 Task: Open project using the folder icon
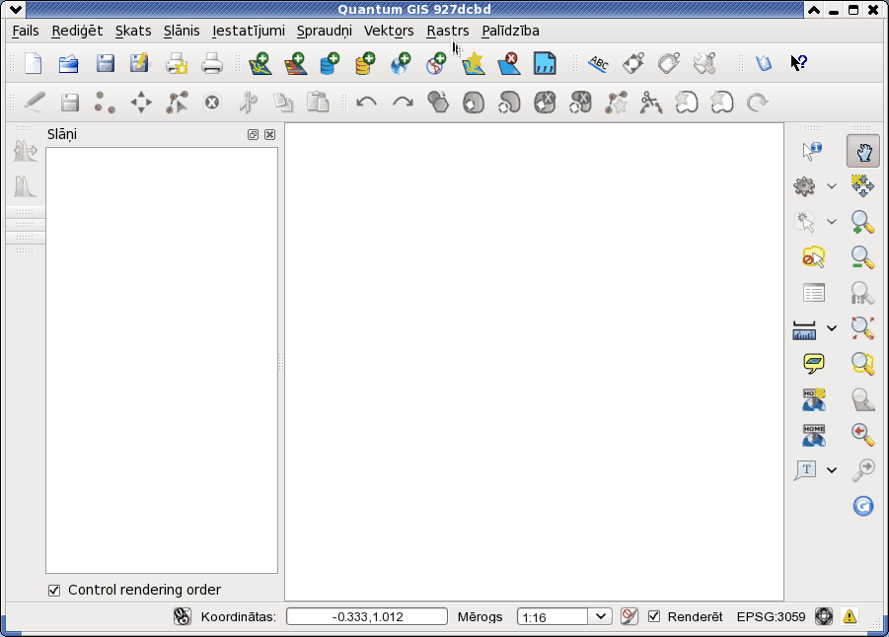[x=69, y=63]
